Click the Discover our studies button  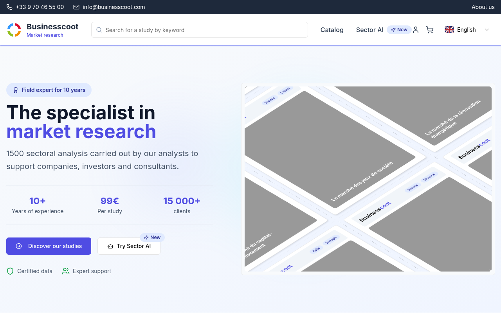coord(49,246)
